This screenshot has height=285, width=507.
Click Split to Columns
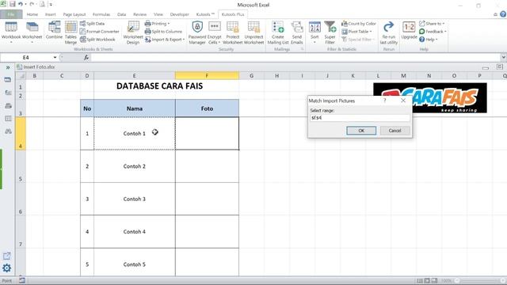click(164, 32)
